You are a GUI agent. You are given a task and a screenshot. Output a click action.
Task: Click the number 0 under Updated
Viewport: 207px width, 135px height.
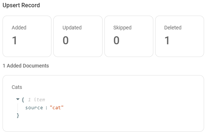[65, 40]
